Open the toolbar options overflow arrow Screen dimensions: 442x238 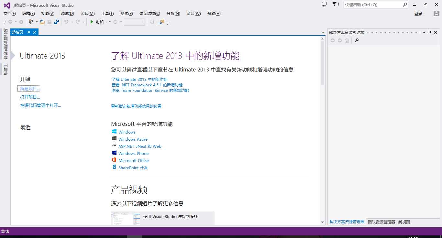[168, 23]
